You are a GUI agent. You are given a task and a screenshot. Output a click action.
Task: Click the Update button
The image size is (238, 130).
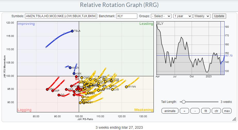click(219, 16)
